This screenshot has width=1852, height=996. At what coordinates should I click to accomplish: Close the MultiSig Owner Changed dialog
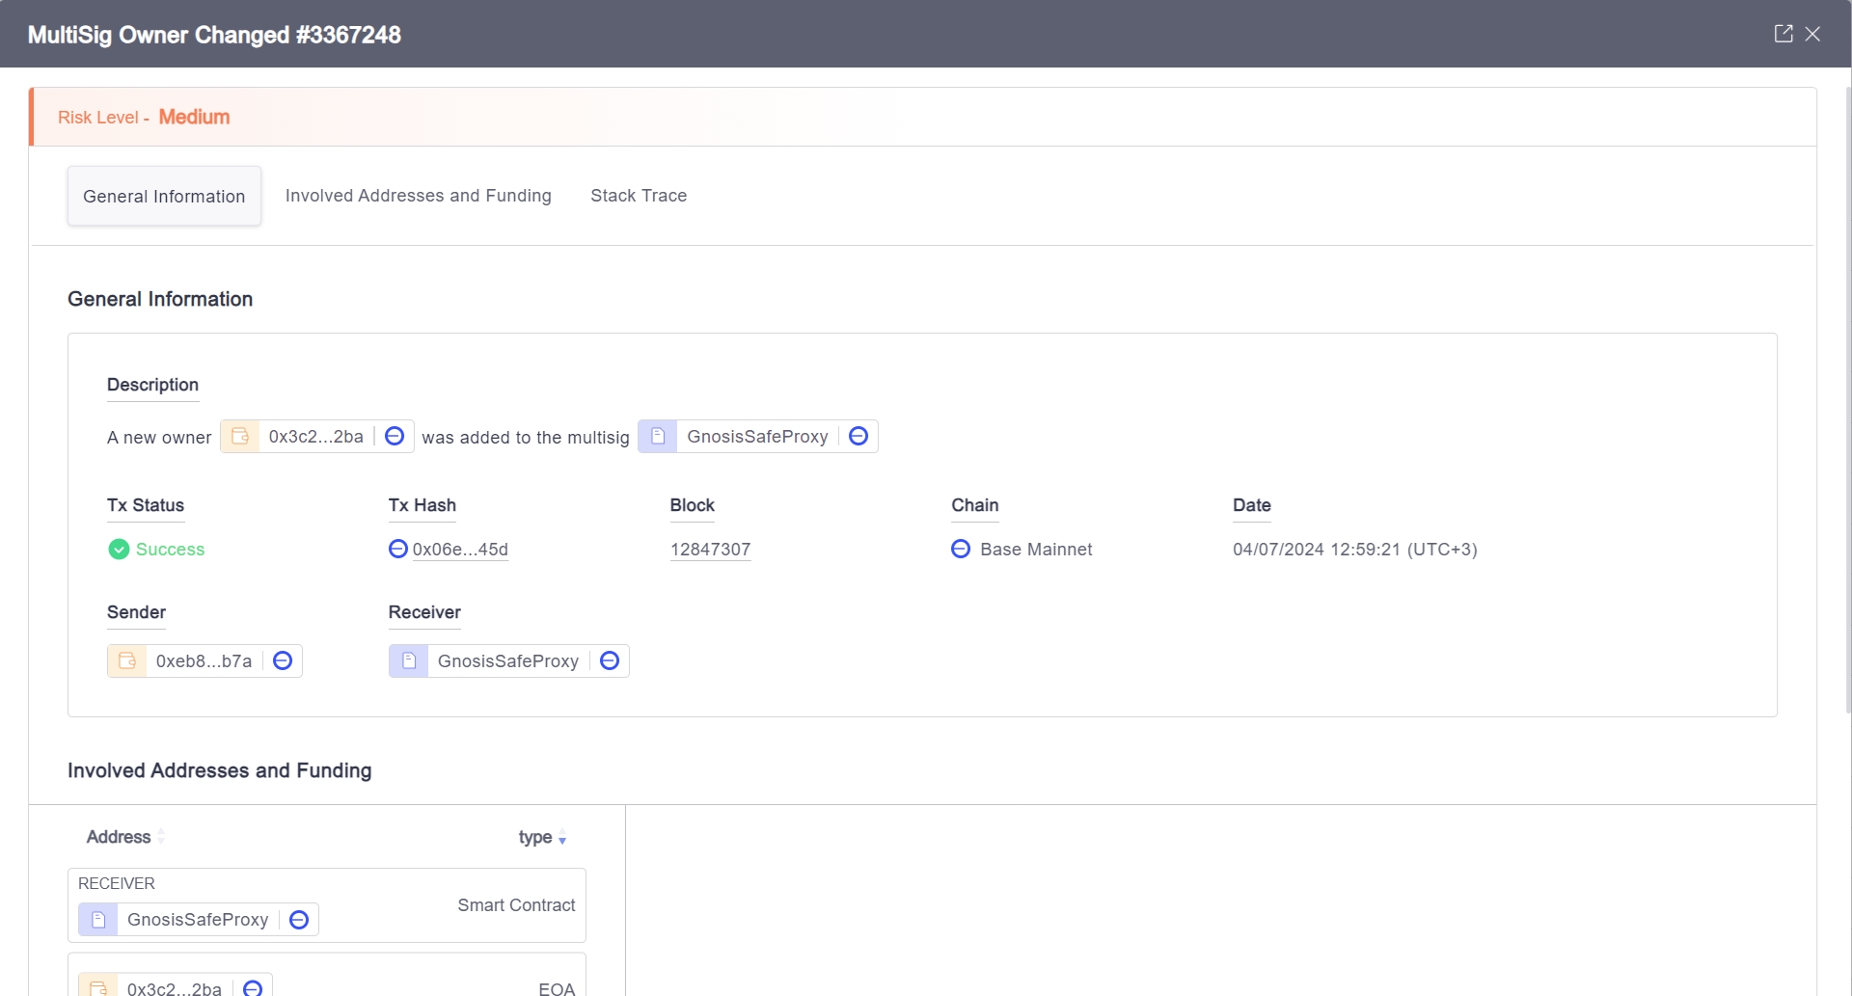click(1813, 34)
